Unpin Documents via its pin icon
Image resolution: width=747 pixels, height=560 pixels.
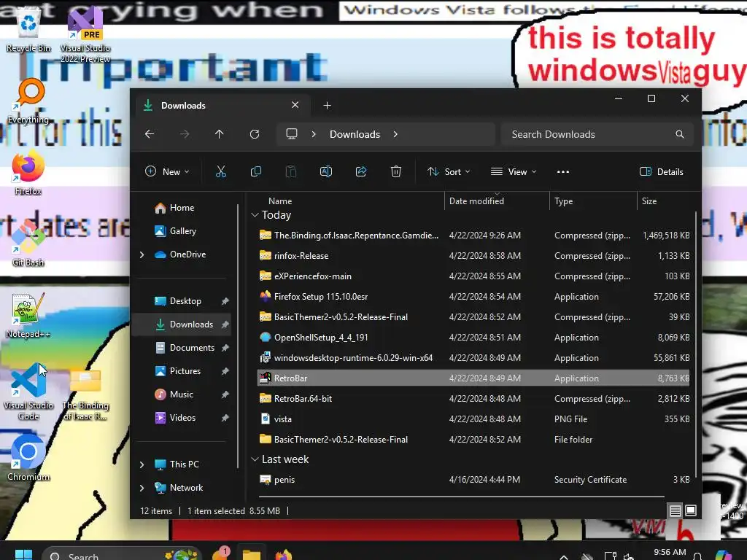(x=225, y=348)
